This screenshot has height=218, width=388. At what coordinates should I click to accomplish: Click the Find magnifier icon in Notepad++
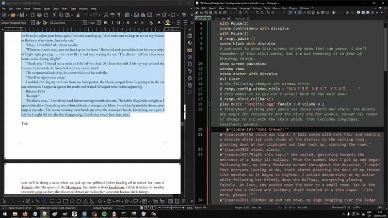(258, 13)
